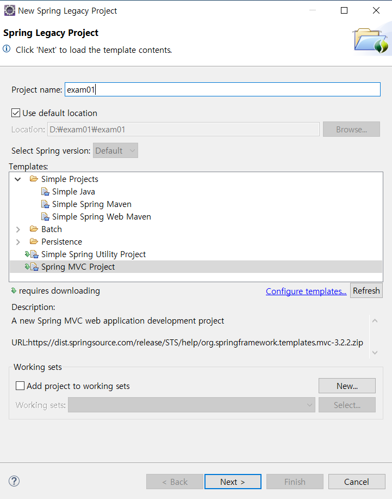Click the info icon beside the message

(7, 49)
